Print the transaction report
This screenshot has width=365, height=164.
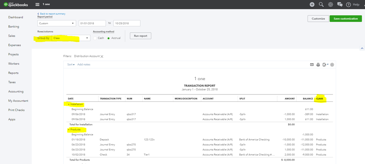pyautogui.click(x=318, y=65)
